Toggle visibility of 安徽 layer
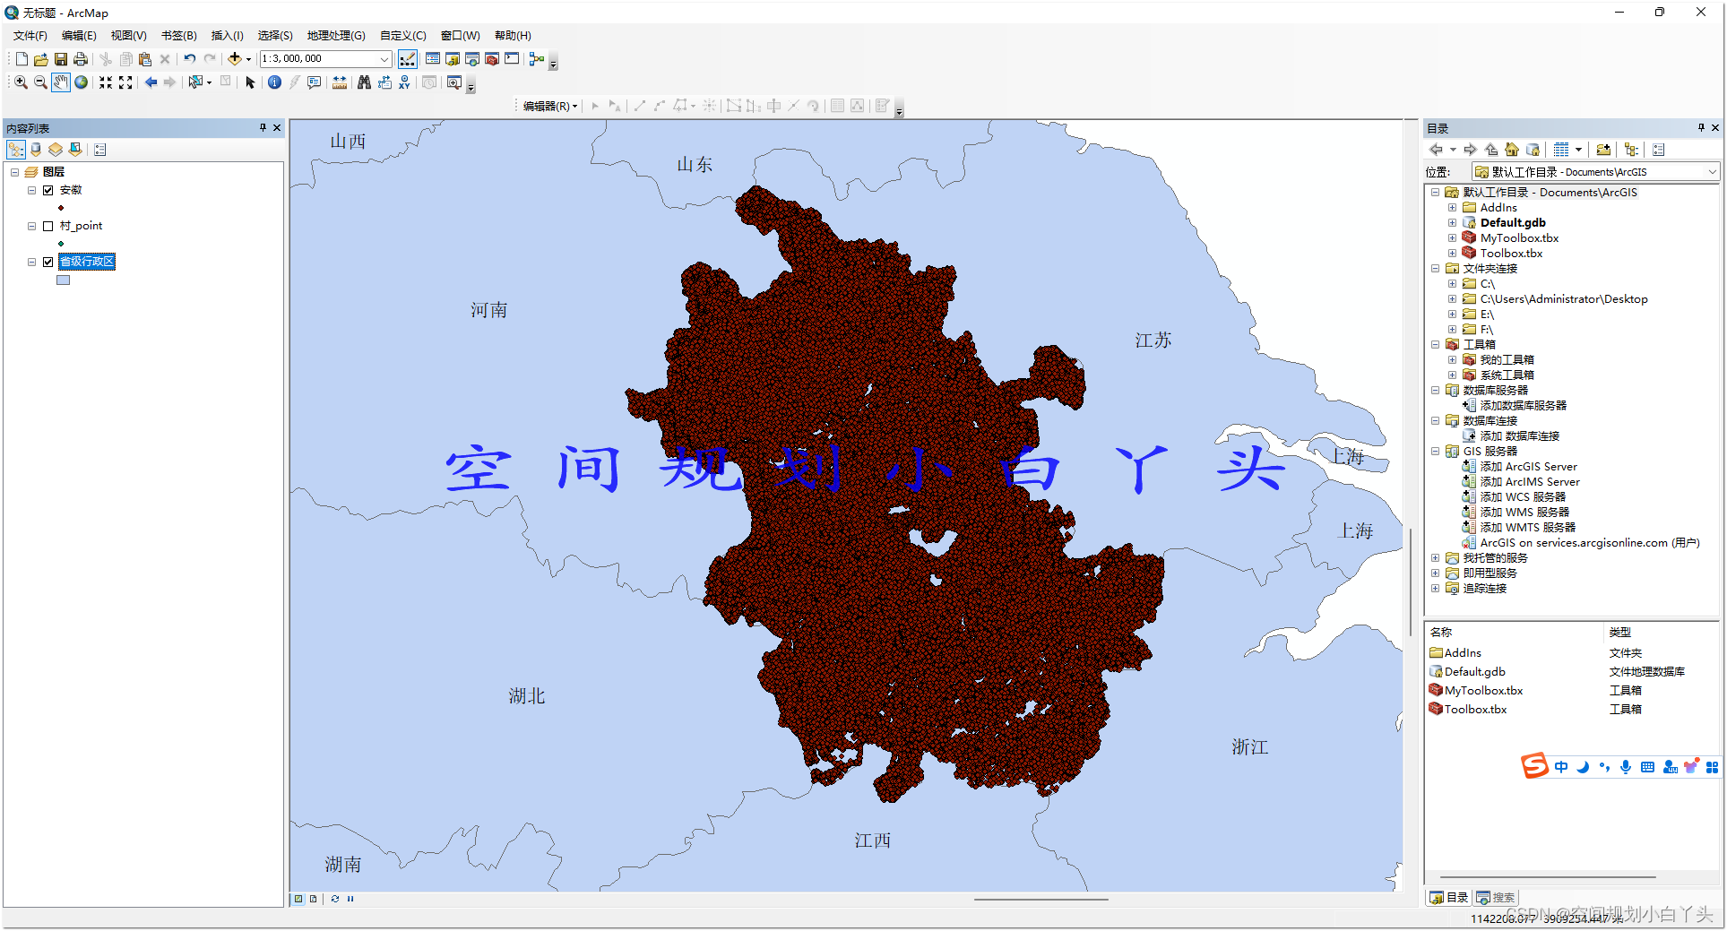 pos(48,190)
